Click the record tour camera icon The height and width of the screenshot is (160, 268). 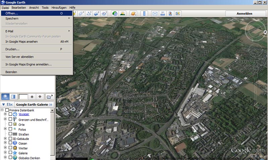pos(104,14)
